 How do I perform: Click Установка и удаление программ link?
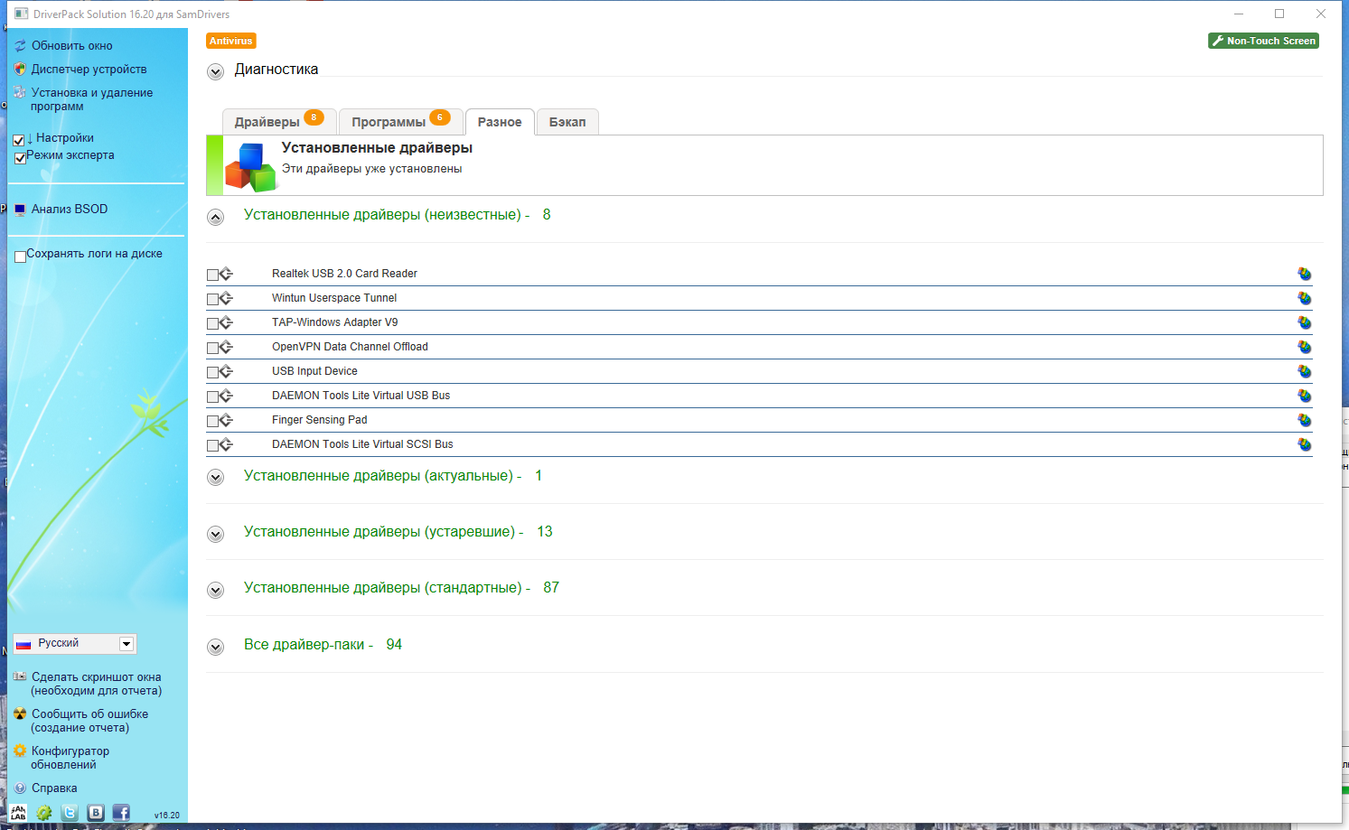click(91, 99)
